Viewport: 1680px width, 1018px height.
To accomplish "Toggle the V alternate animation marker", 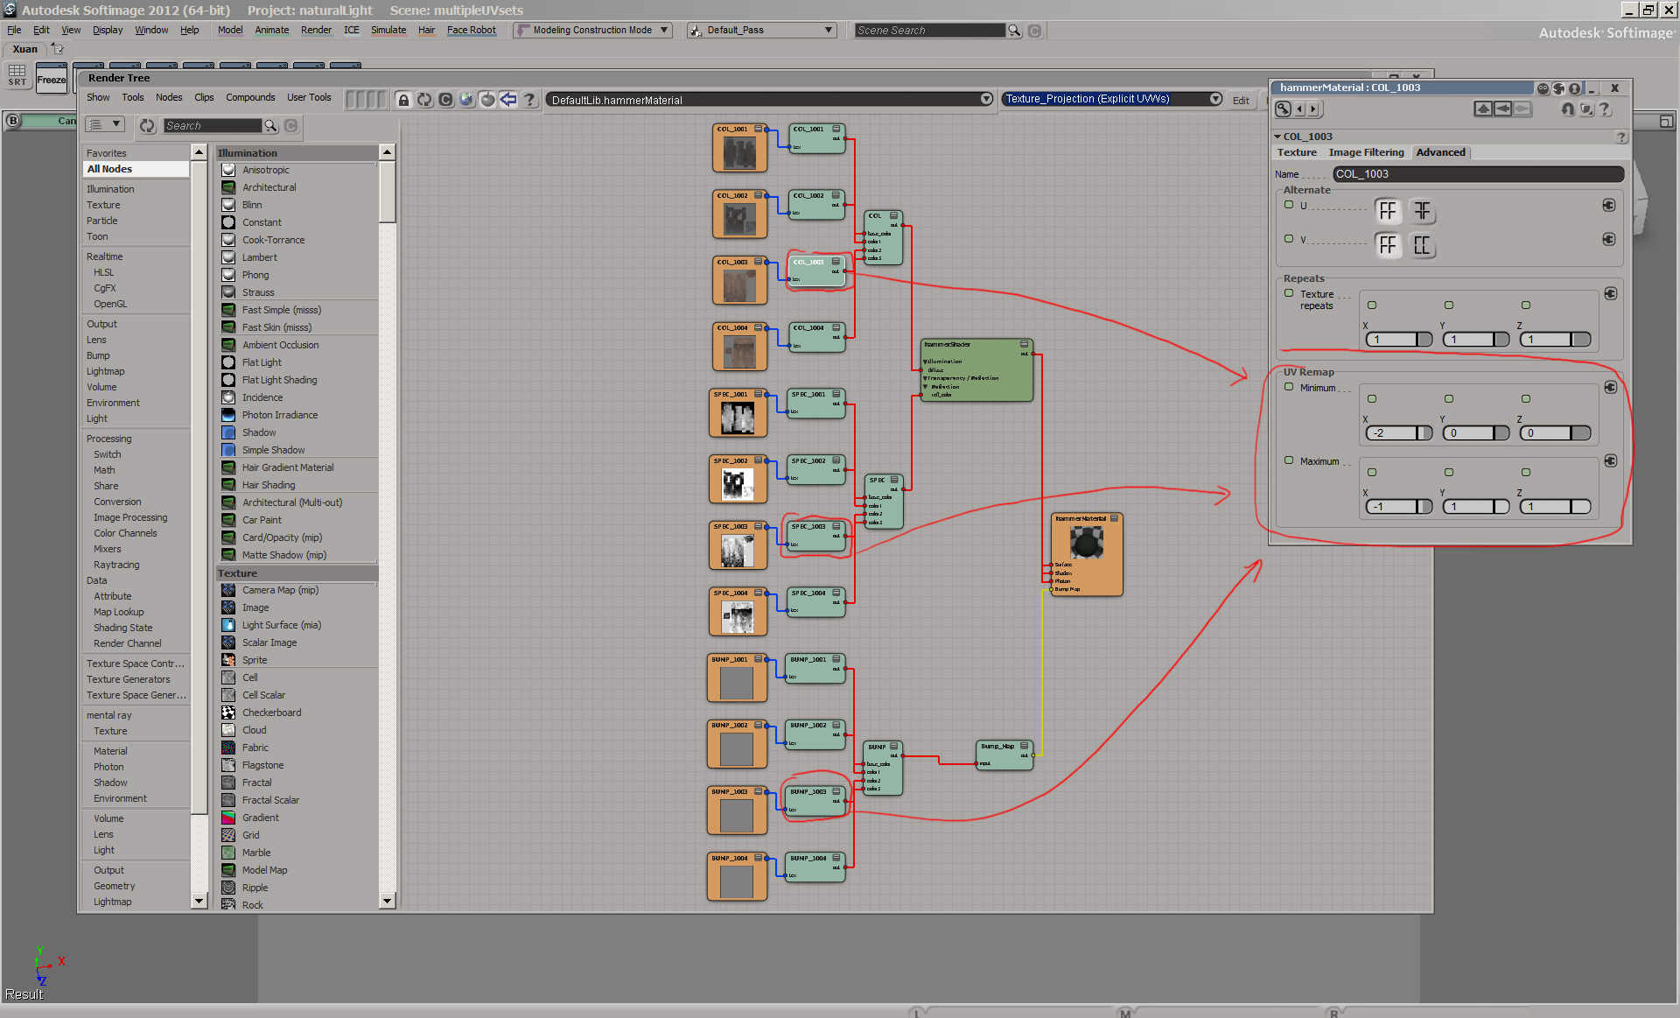I will tap(1289, 238).
